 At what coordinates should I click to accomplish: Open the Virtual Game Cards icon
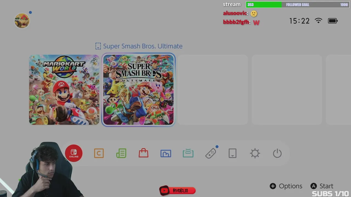click(233, 153)
